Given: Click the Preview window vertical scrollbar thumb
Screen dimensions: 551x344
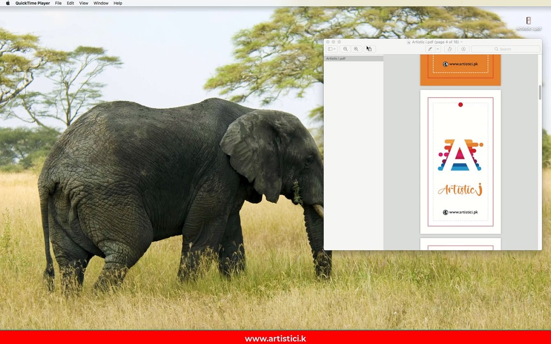Looking at the screenshot, I should click(540, 92).
